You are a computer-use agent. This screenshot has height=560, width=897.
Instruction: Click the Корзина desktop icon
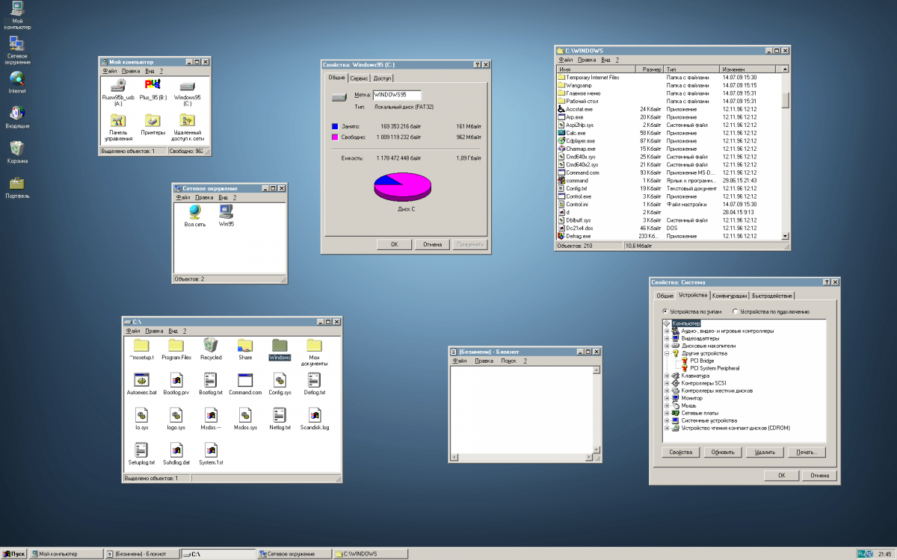pos(17,148)
